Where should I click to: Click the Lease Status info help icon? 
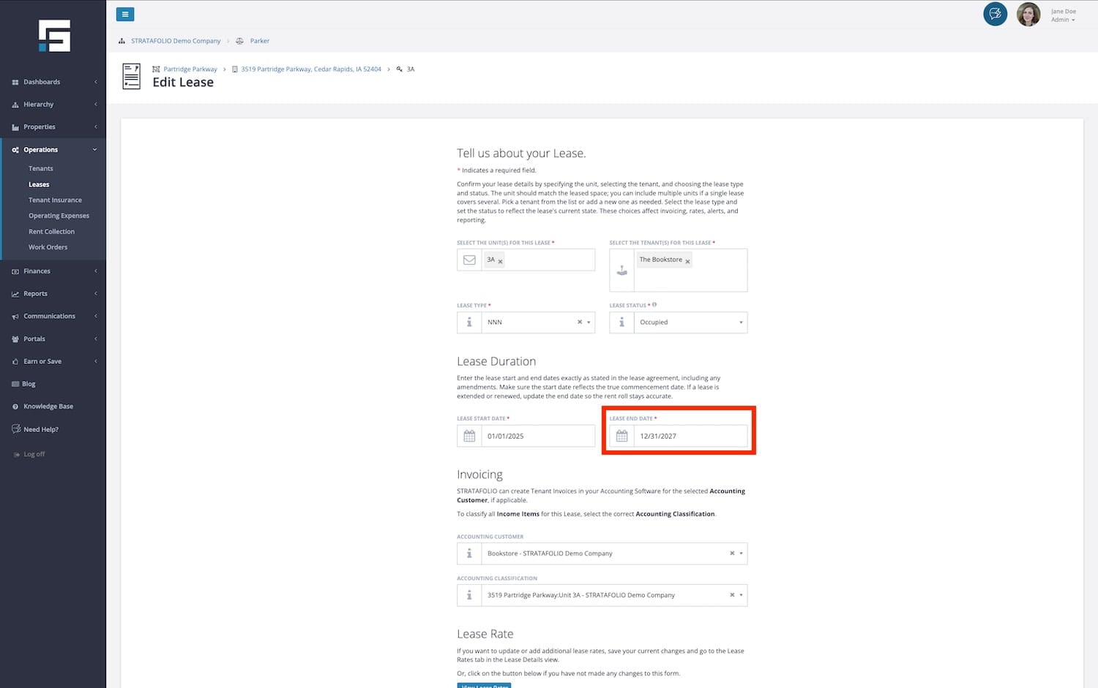pos(654,305)
